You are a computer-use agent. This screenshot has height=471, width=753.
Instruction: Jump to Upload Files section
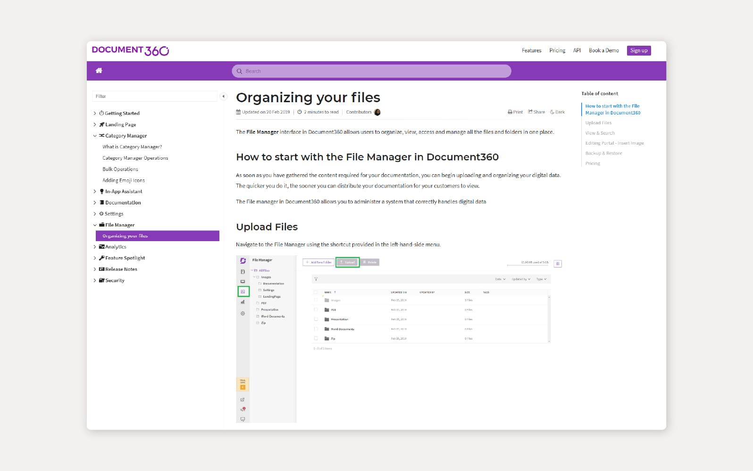point(598,123)
